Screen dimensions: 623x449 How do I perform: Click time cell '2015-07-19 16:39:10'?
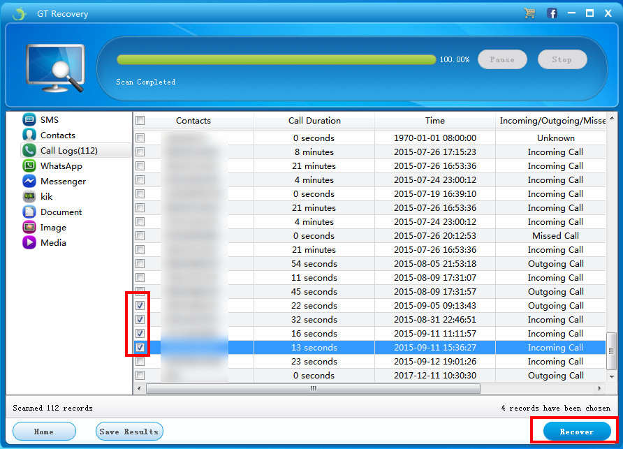[x=435, y=194]
